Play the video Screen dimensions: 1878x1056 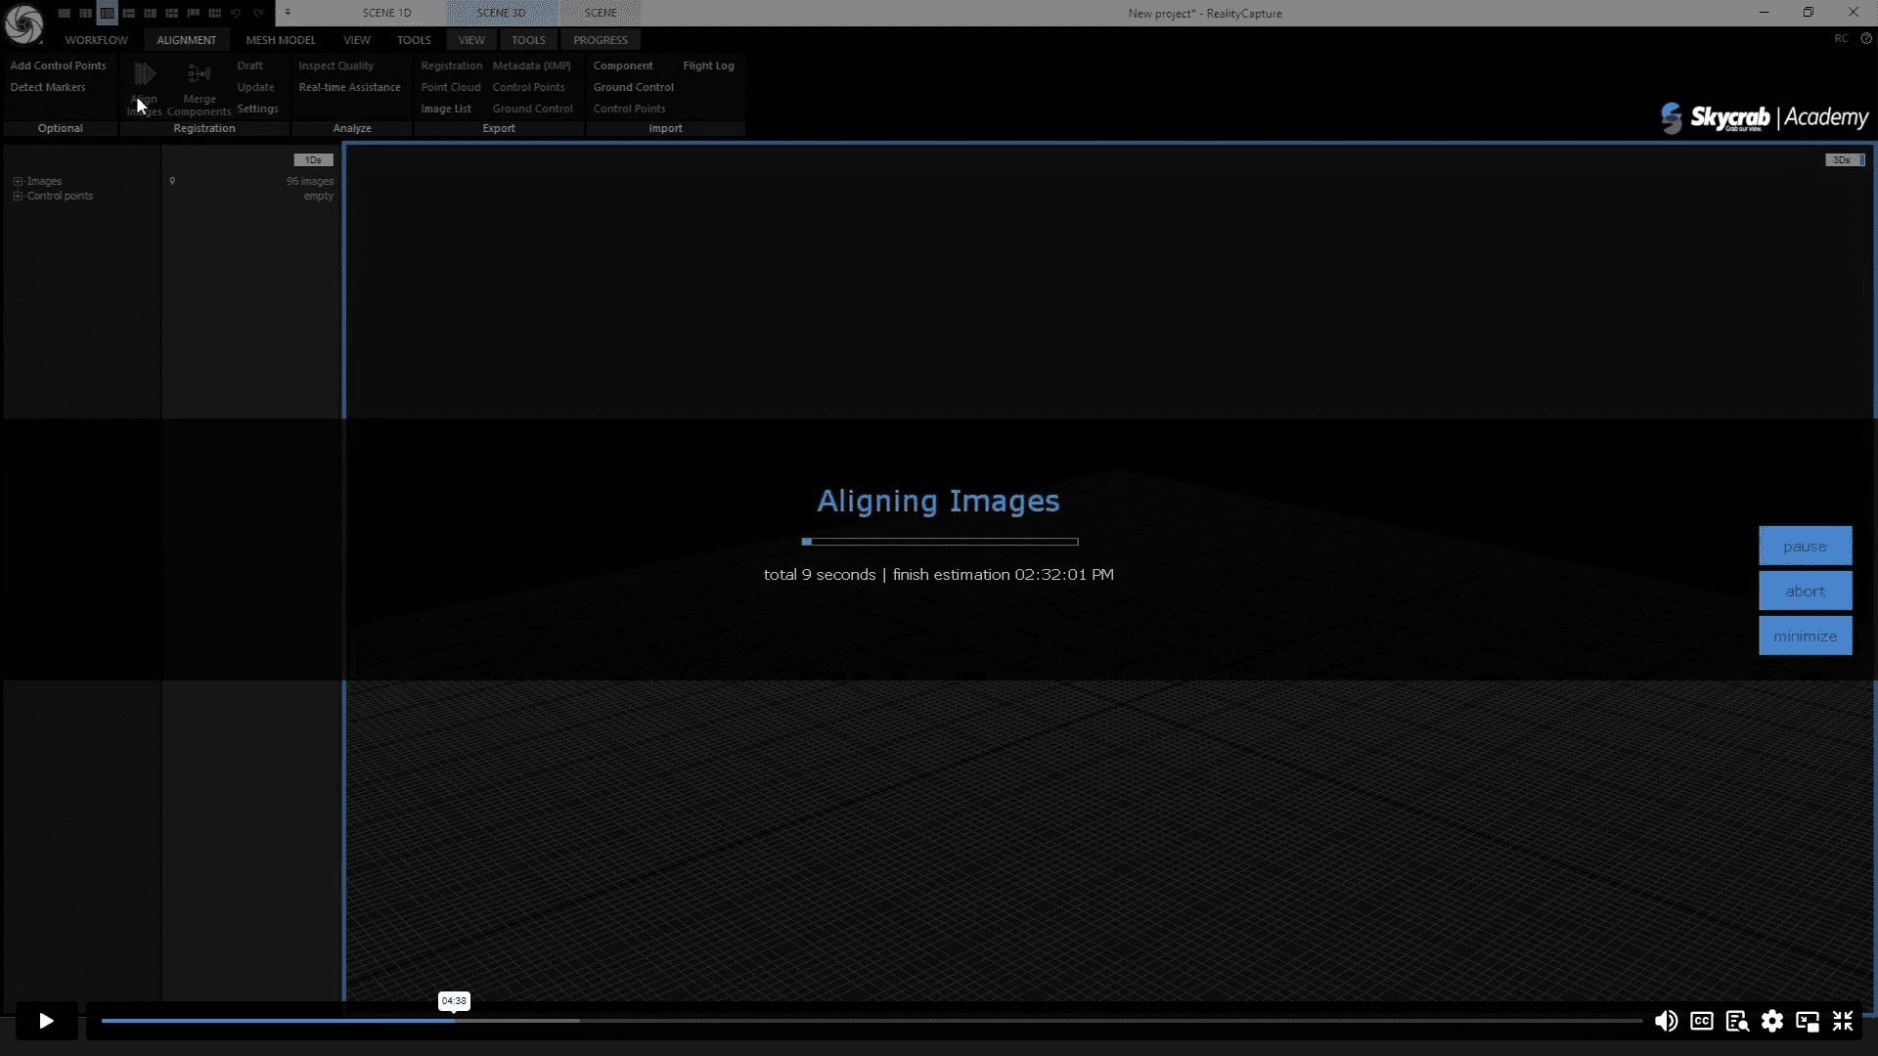[46, 1021]
